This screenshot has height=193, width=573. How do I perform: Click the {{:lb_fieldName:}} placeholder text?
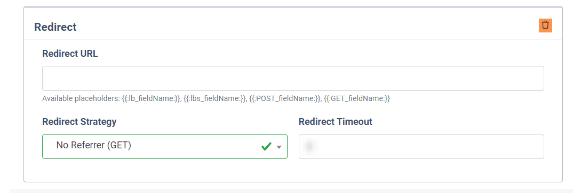pyautogui.click(x=152, y=99)
